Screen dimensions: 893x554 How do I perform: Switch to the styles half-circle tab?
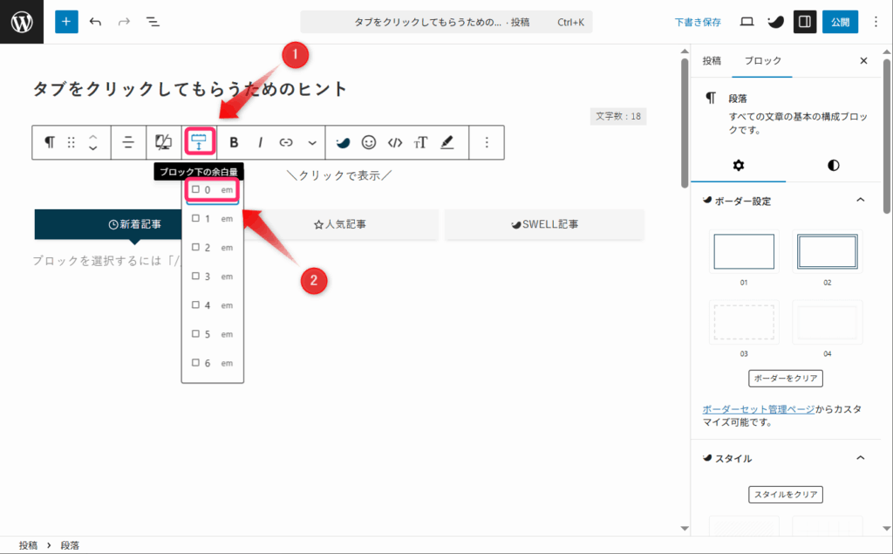(833, 165)
